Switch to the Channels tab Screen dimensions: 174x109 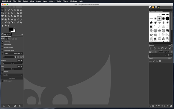159,52
